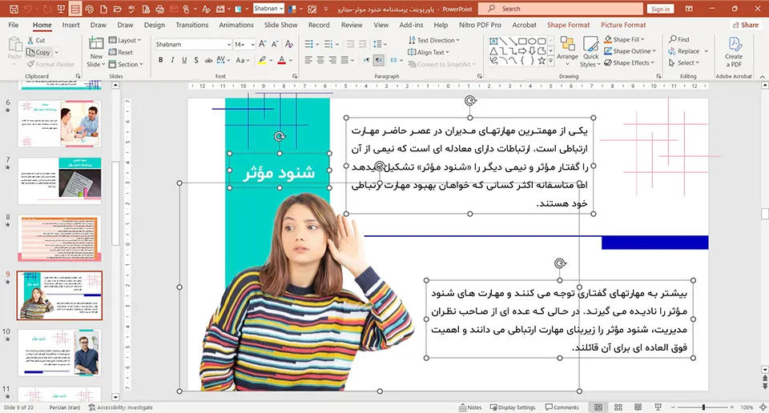Click the Replace button
Screen dimensions: 769x413
[x=684, y=51]
